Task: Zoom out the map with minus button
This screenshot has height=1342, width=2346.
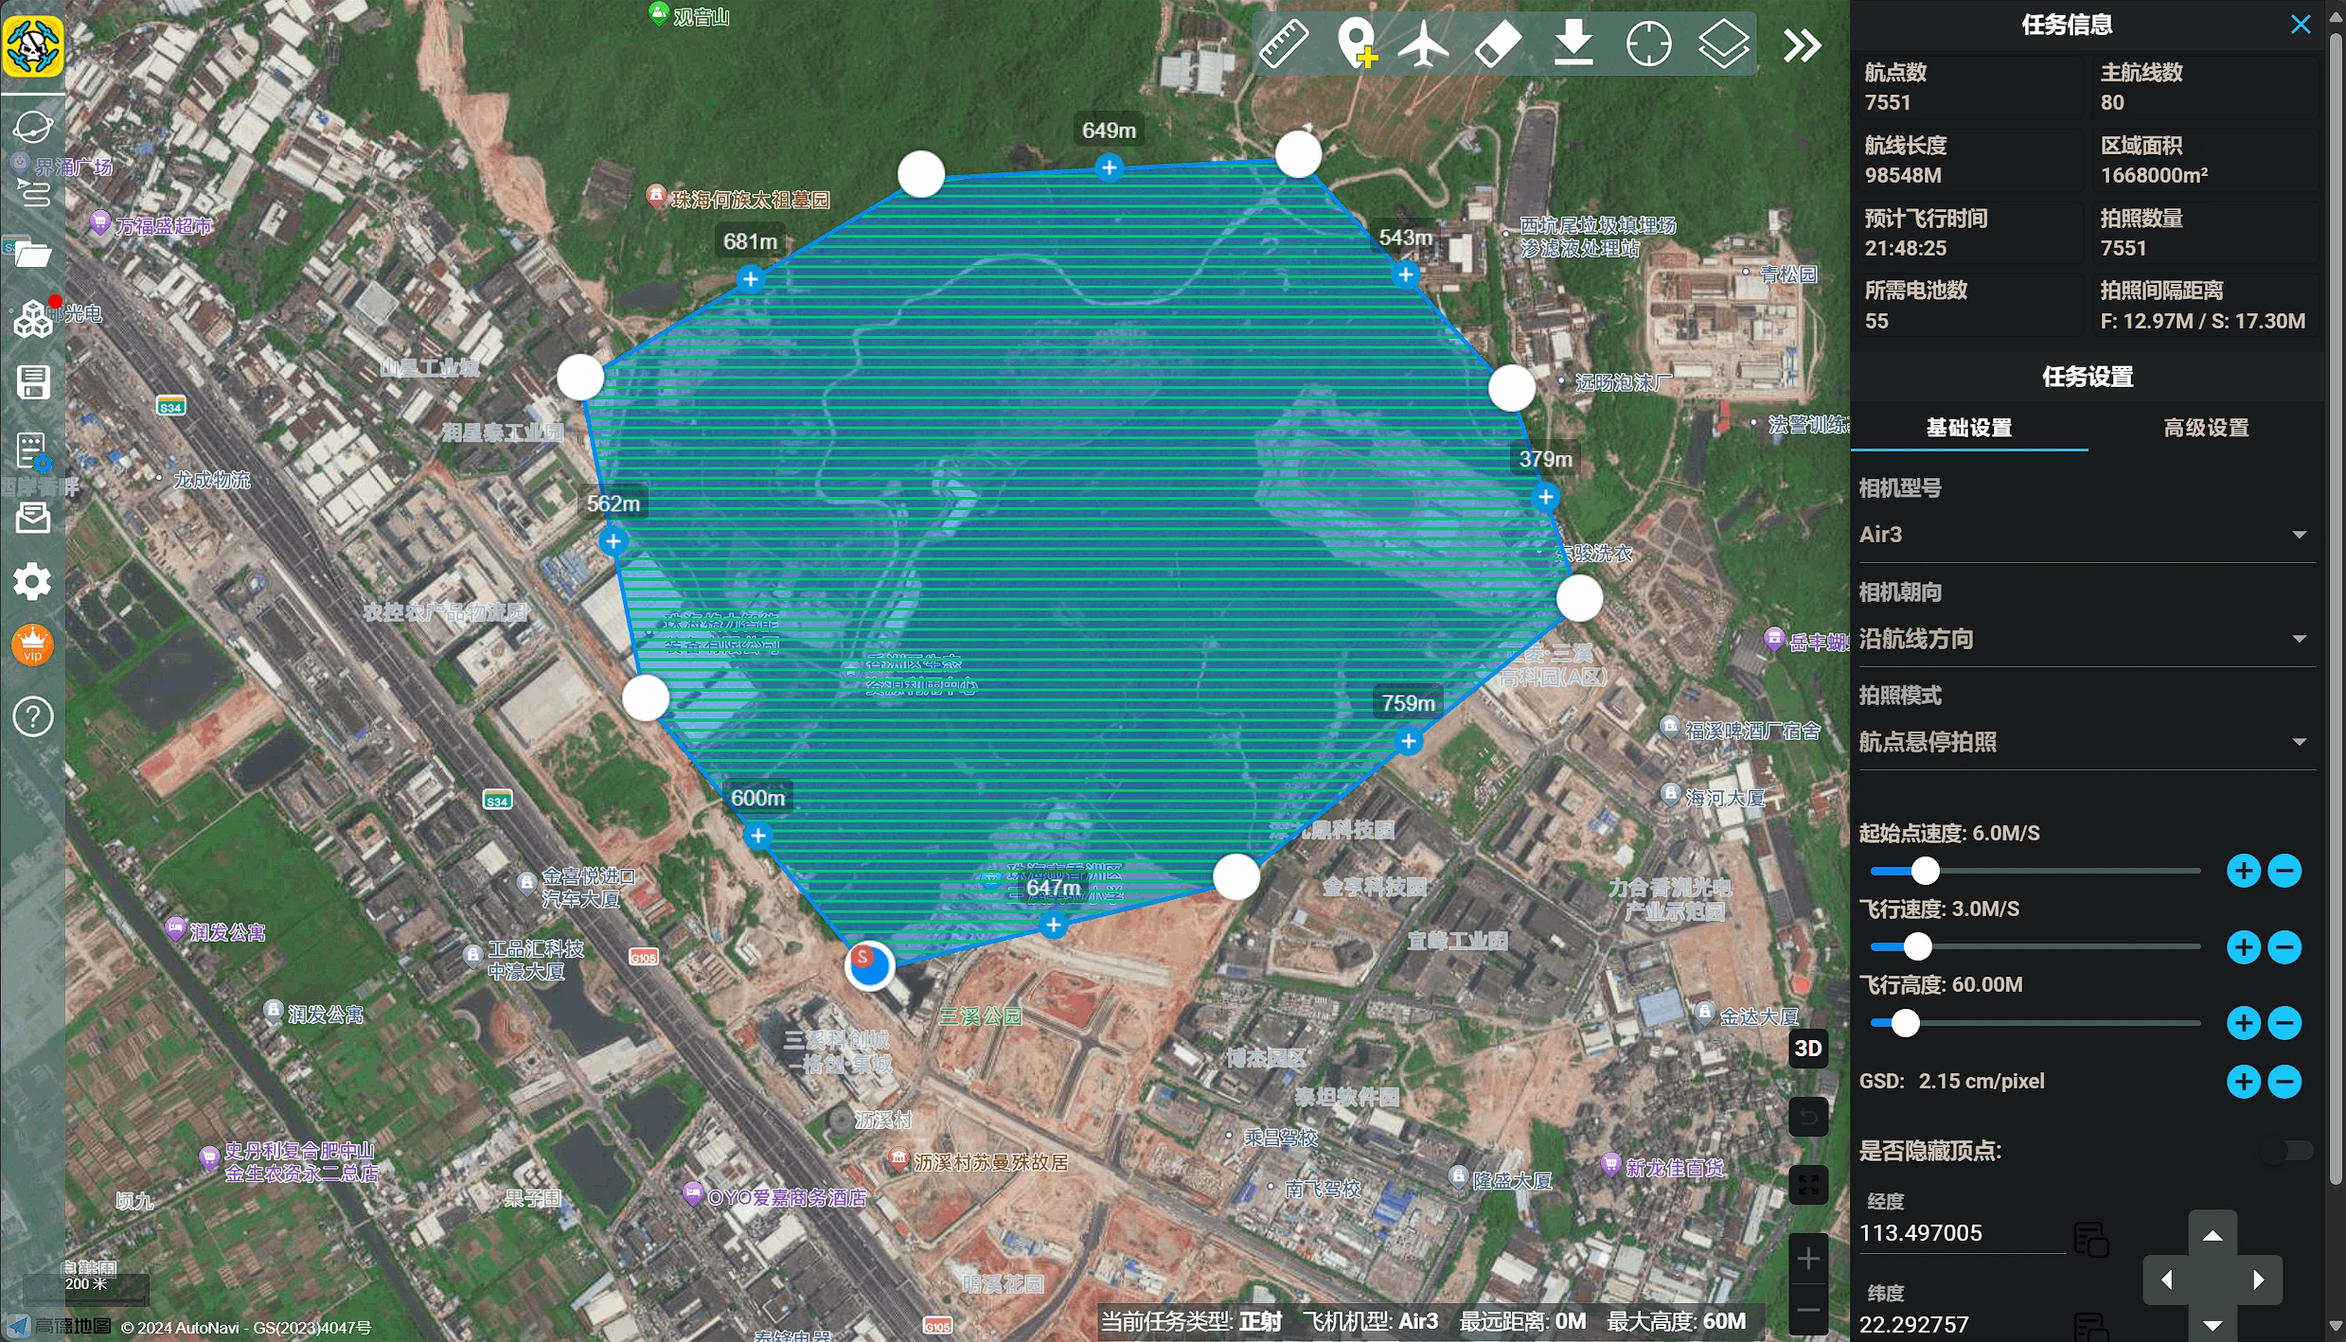Action: [1808, 1311]
